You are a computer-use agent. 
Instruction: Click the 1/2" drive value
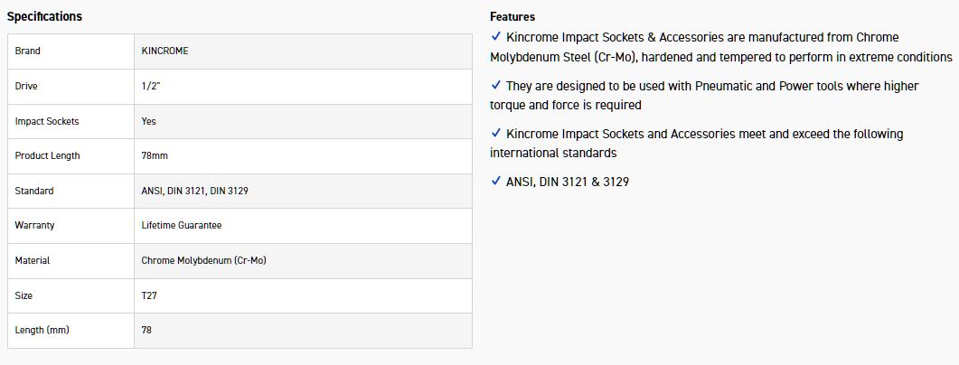152,86
